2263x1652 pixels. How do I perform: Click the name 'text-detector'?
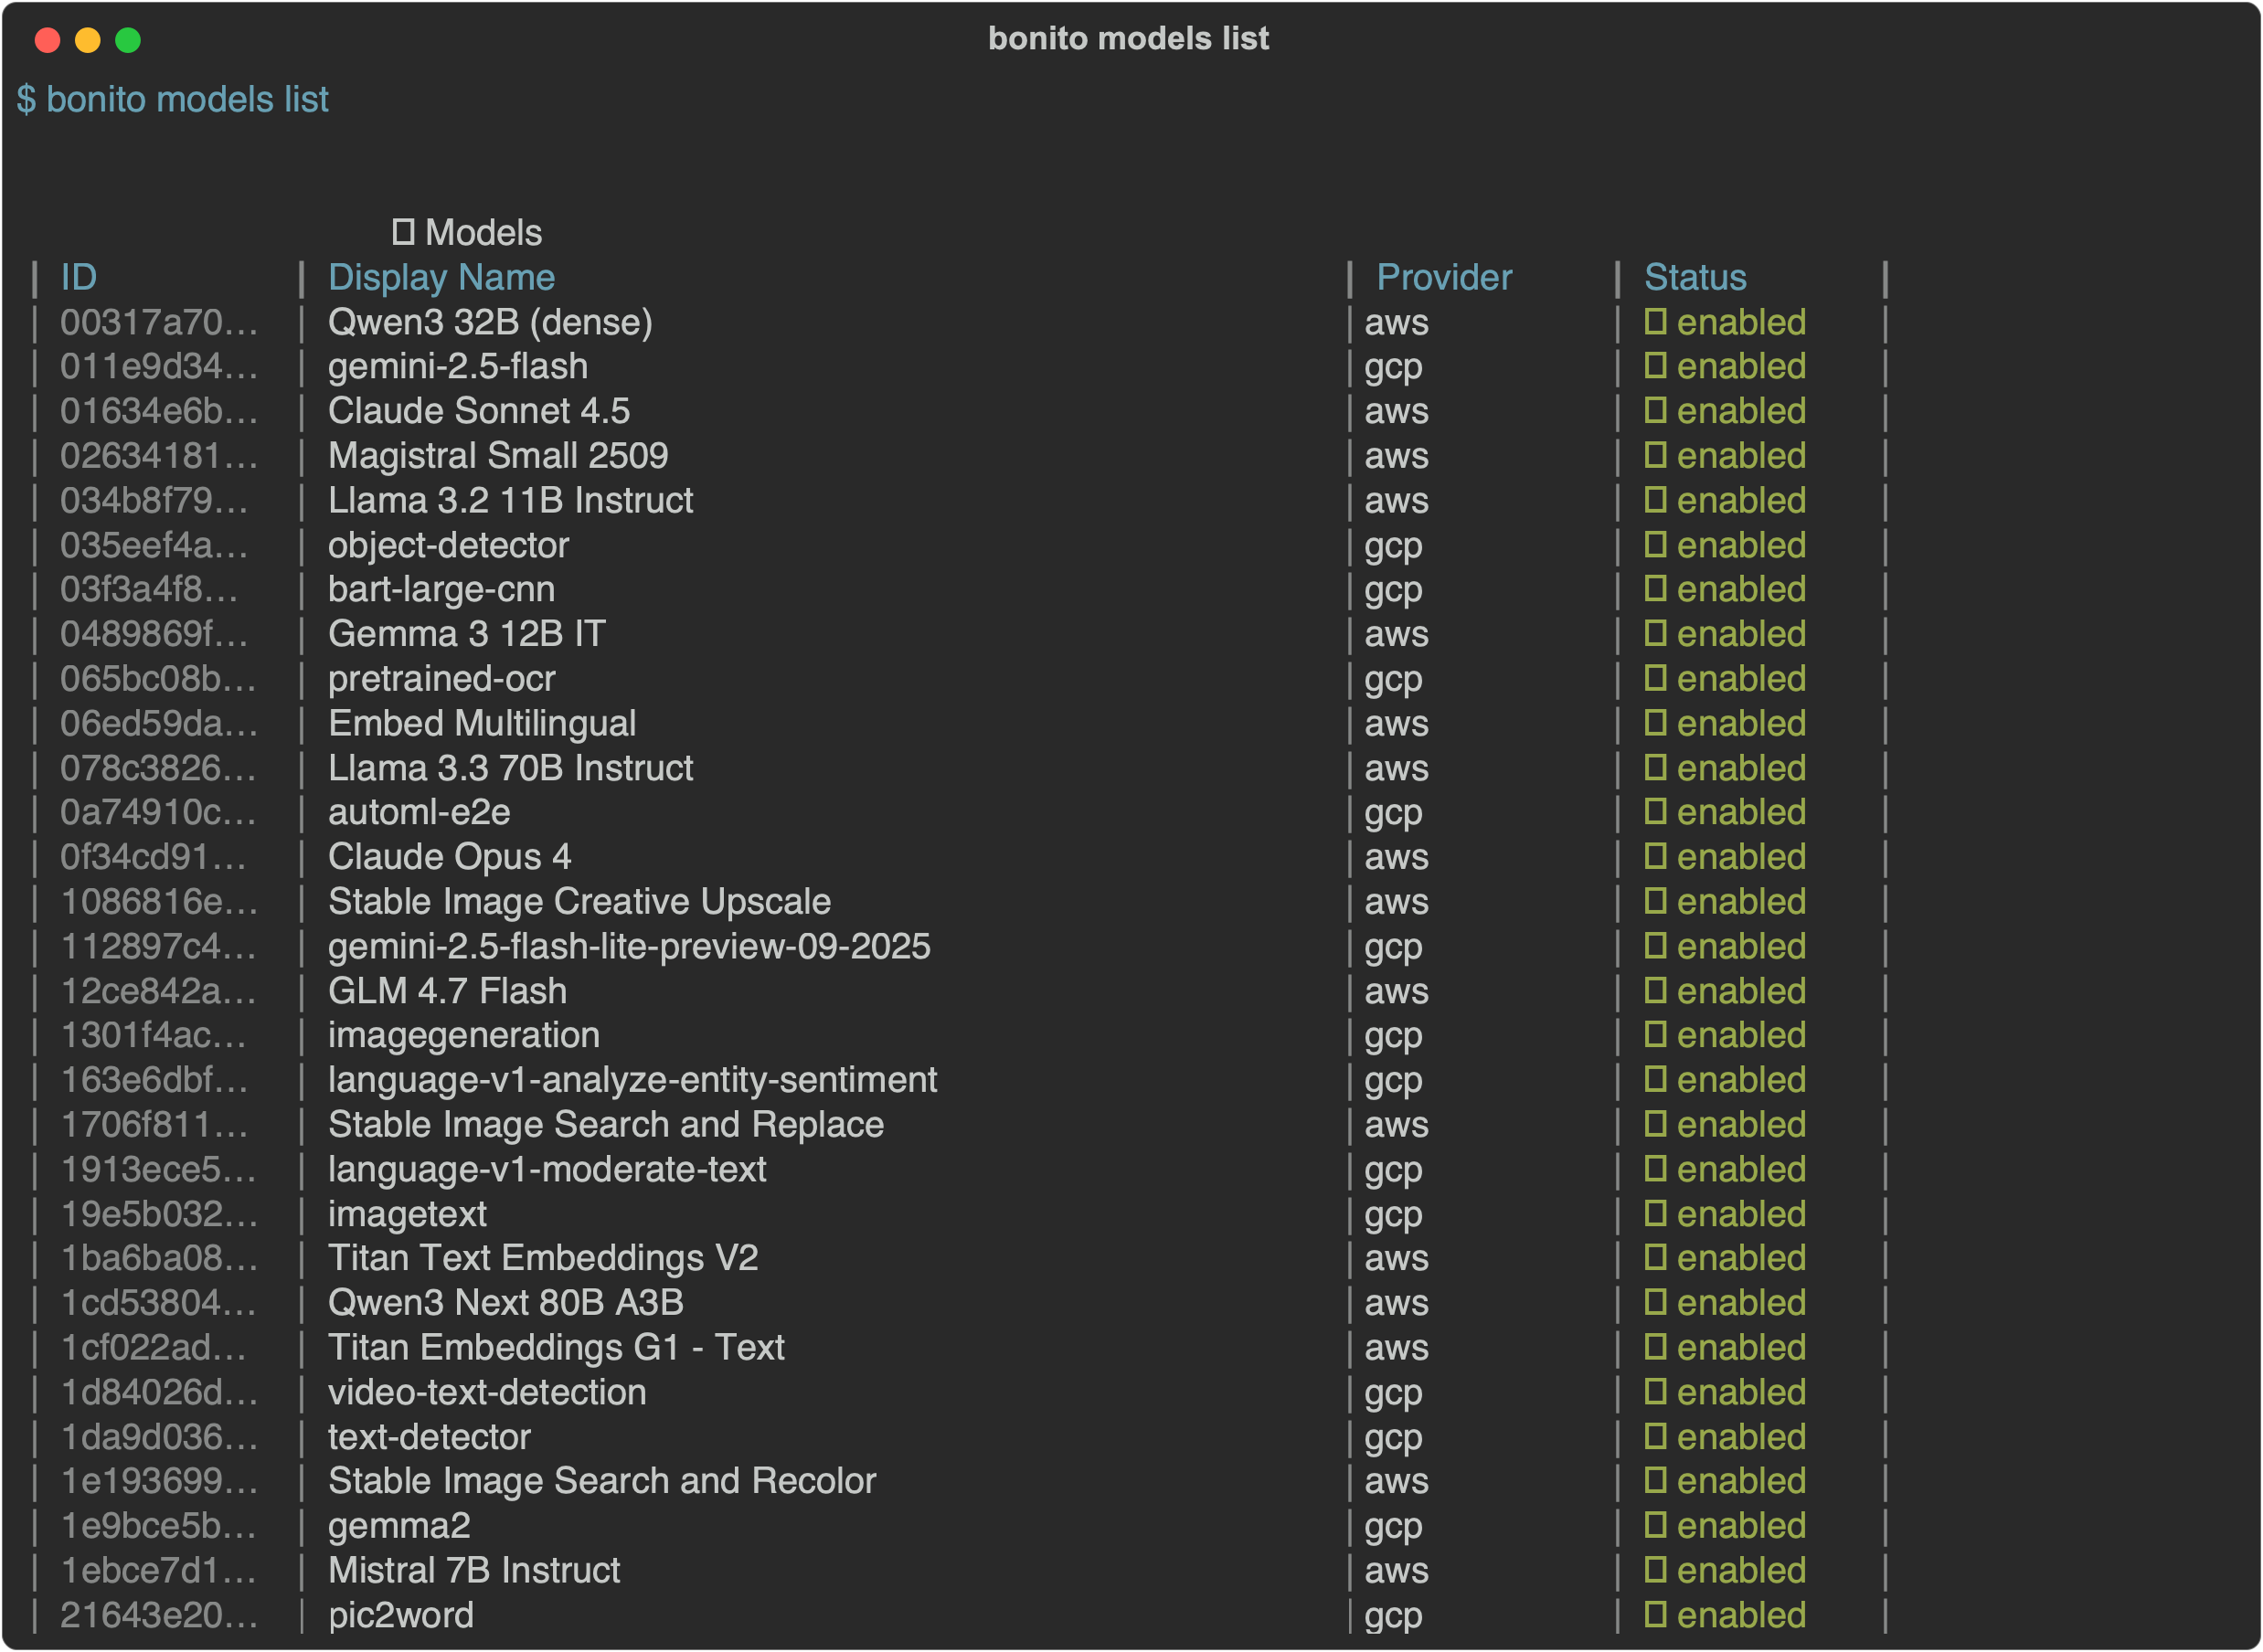click(x=429, y=1437)
